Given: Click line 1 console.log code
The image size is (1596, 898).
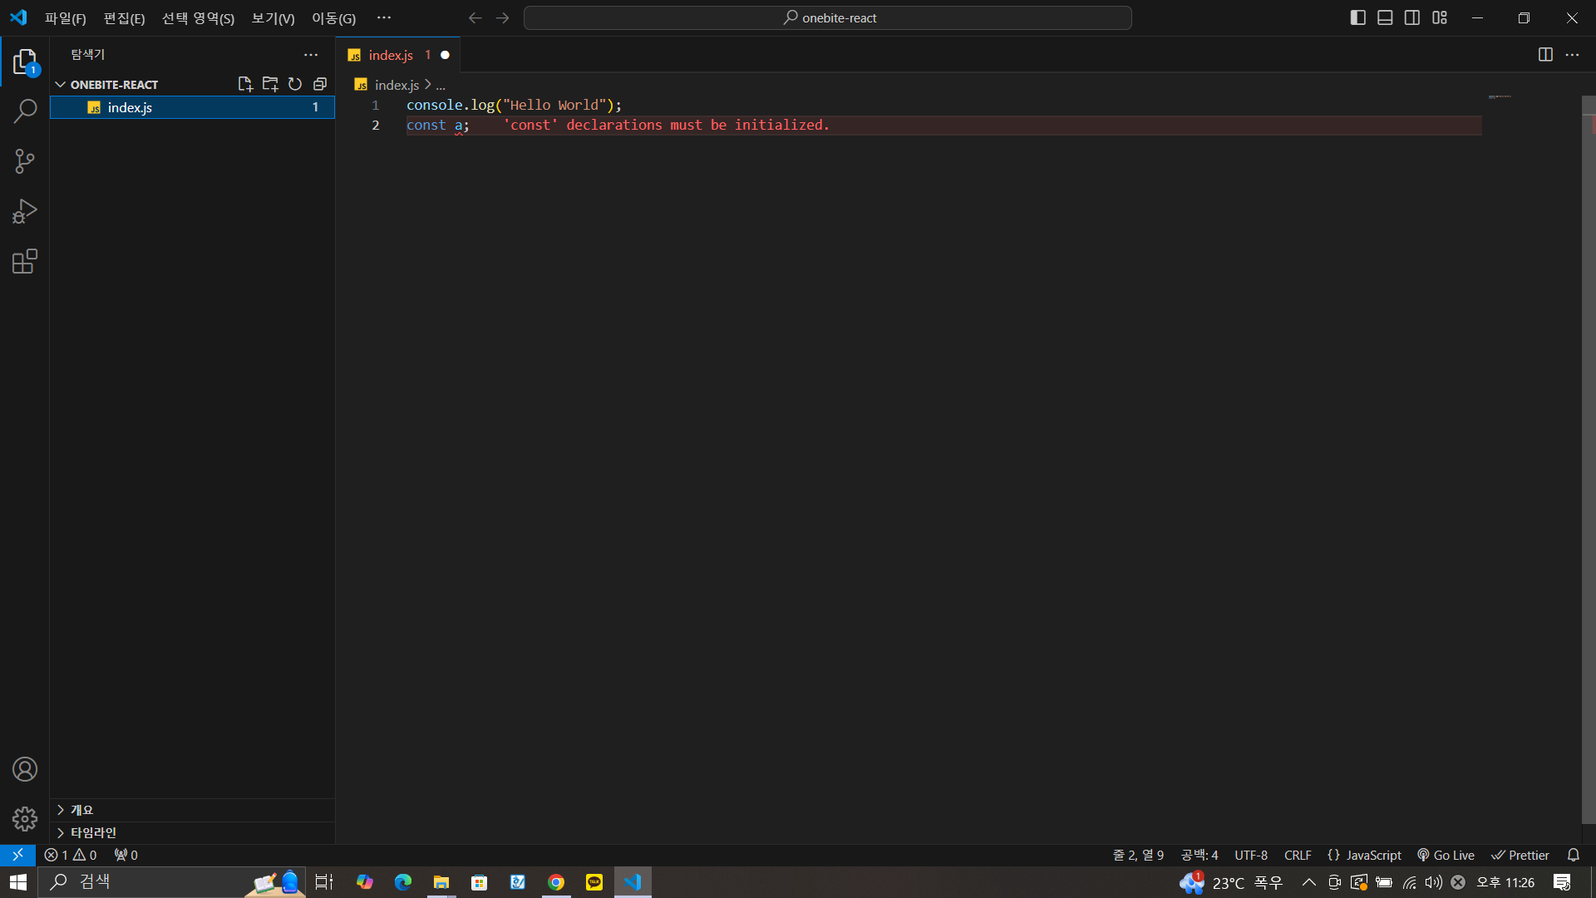Looking at the screenshot, I should click(514, 106).
